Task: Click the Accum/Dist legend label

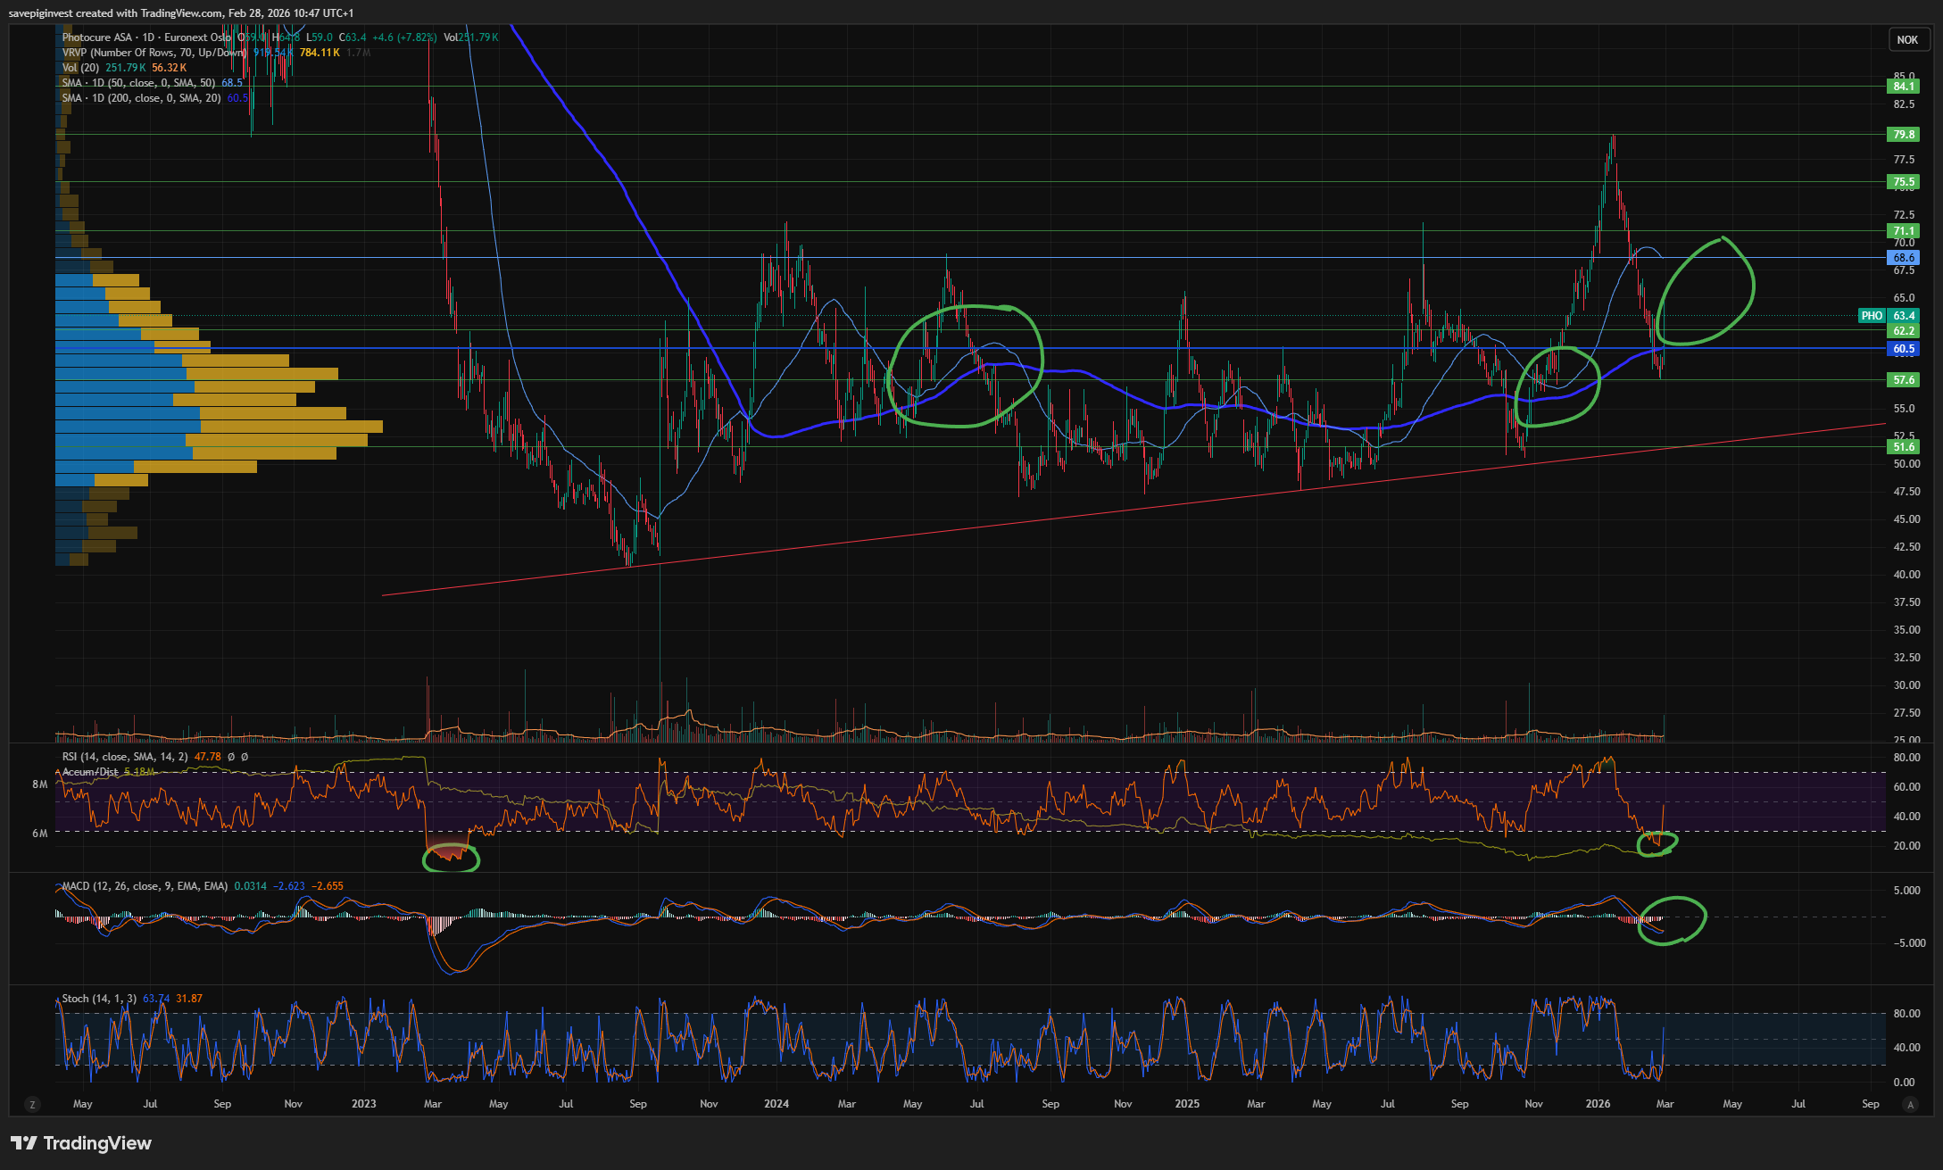Action: click(90, 772)
